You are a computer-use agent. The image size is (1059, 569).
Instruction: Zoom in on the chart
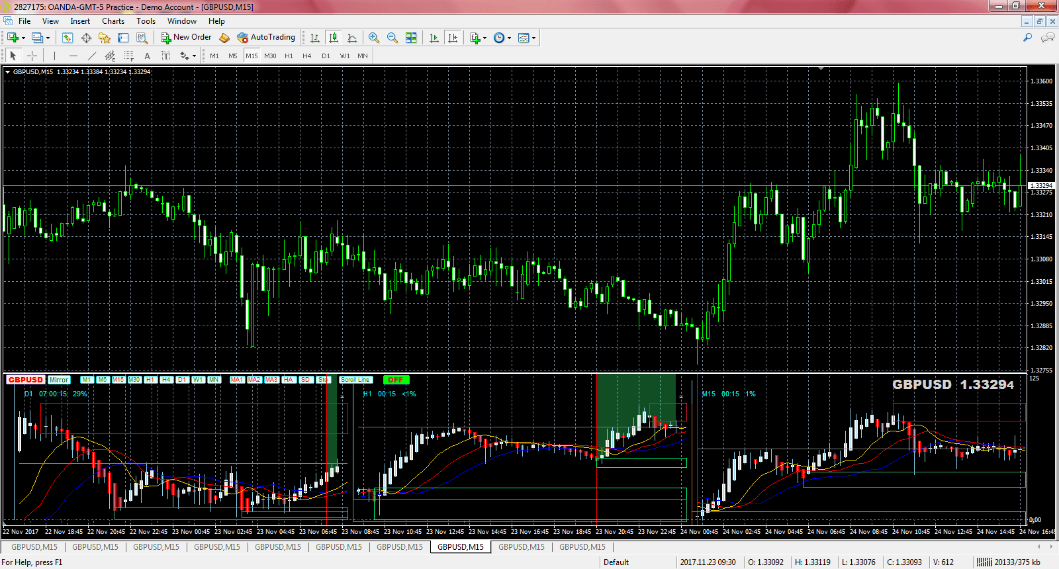pos(374,38)
